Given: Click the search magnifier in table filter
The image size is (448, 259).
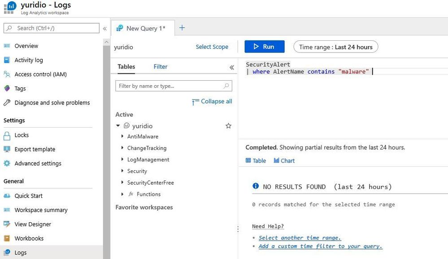Looking at the screenshot, I should click(x=226, y=86).
